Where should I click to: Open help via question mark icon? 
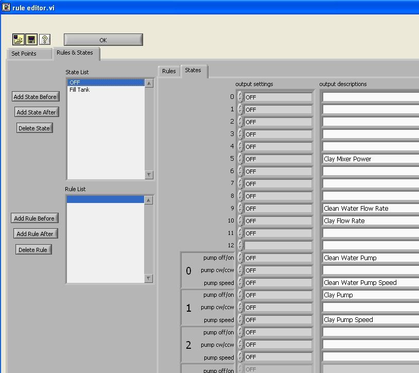(45, 40)
